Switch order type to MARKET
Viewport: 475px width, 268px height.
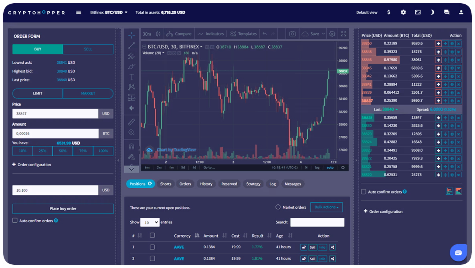(88, 93)
